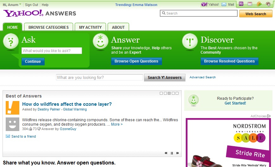The height and width of the screenshot is (167, 275).
Task: Open OzoneGuy's profile link
Action: click(x=68, y=129)
